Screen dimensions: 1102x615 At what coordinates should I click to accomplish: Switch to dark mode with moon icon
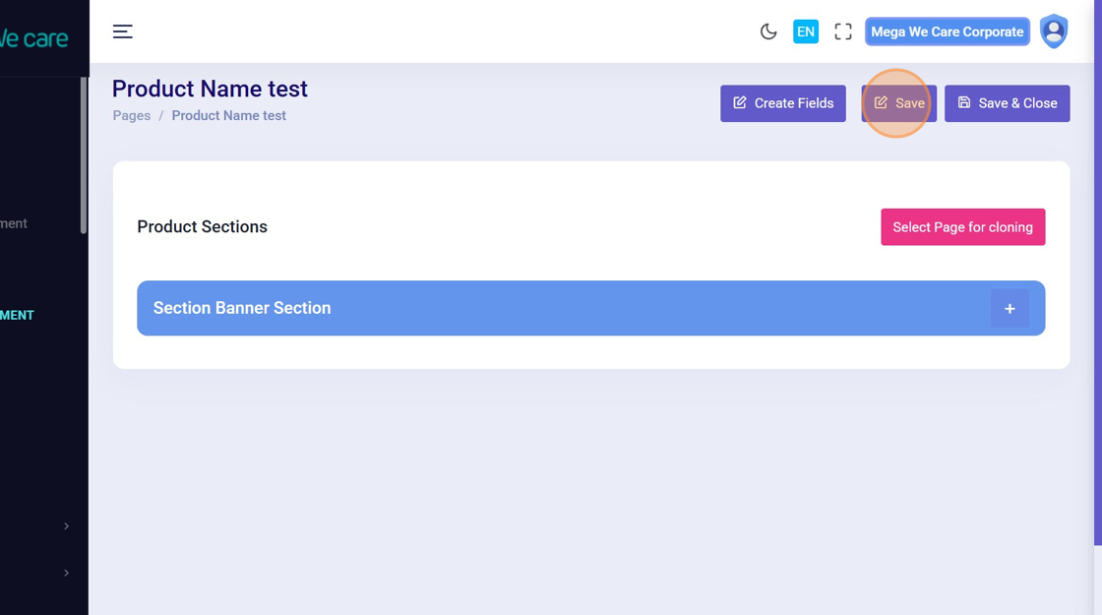(768, 31)
